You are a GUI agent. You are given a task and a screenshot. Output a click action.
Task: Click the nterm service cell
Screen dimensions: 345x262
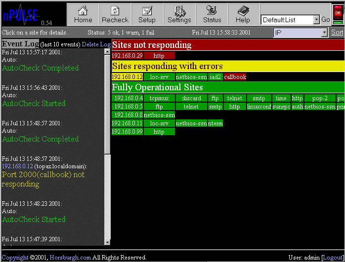point(215,123)
